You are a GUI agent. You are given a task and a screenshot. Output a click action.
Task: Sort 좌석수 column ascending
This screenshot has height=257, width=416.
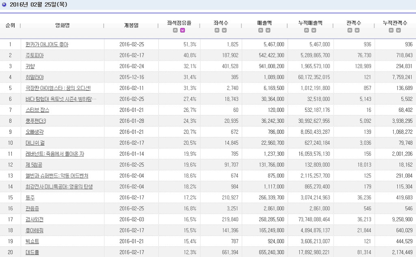(217, 30)
